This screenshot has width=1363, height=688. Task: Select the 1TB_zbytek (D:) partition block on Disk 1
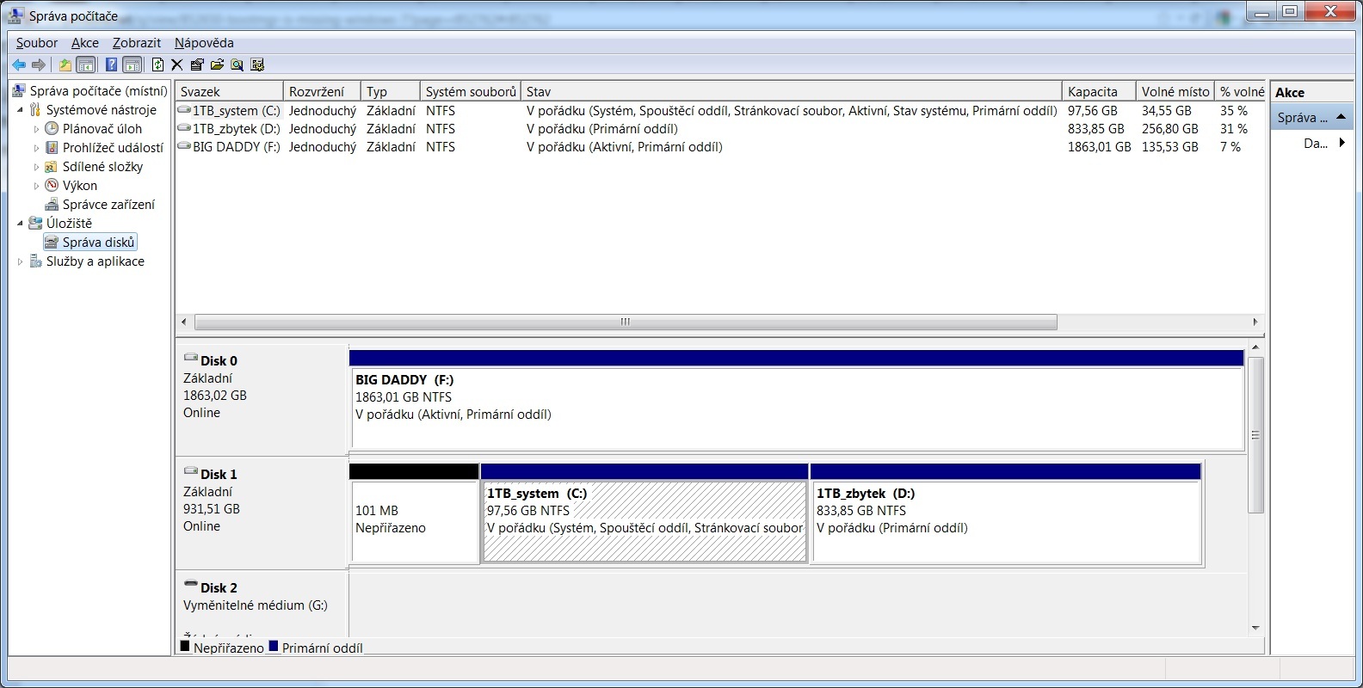[x=1006, y=514]
